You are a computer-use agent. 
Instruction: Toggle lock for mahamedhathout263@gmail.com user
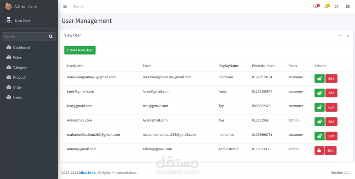(319, 136)
